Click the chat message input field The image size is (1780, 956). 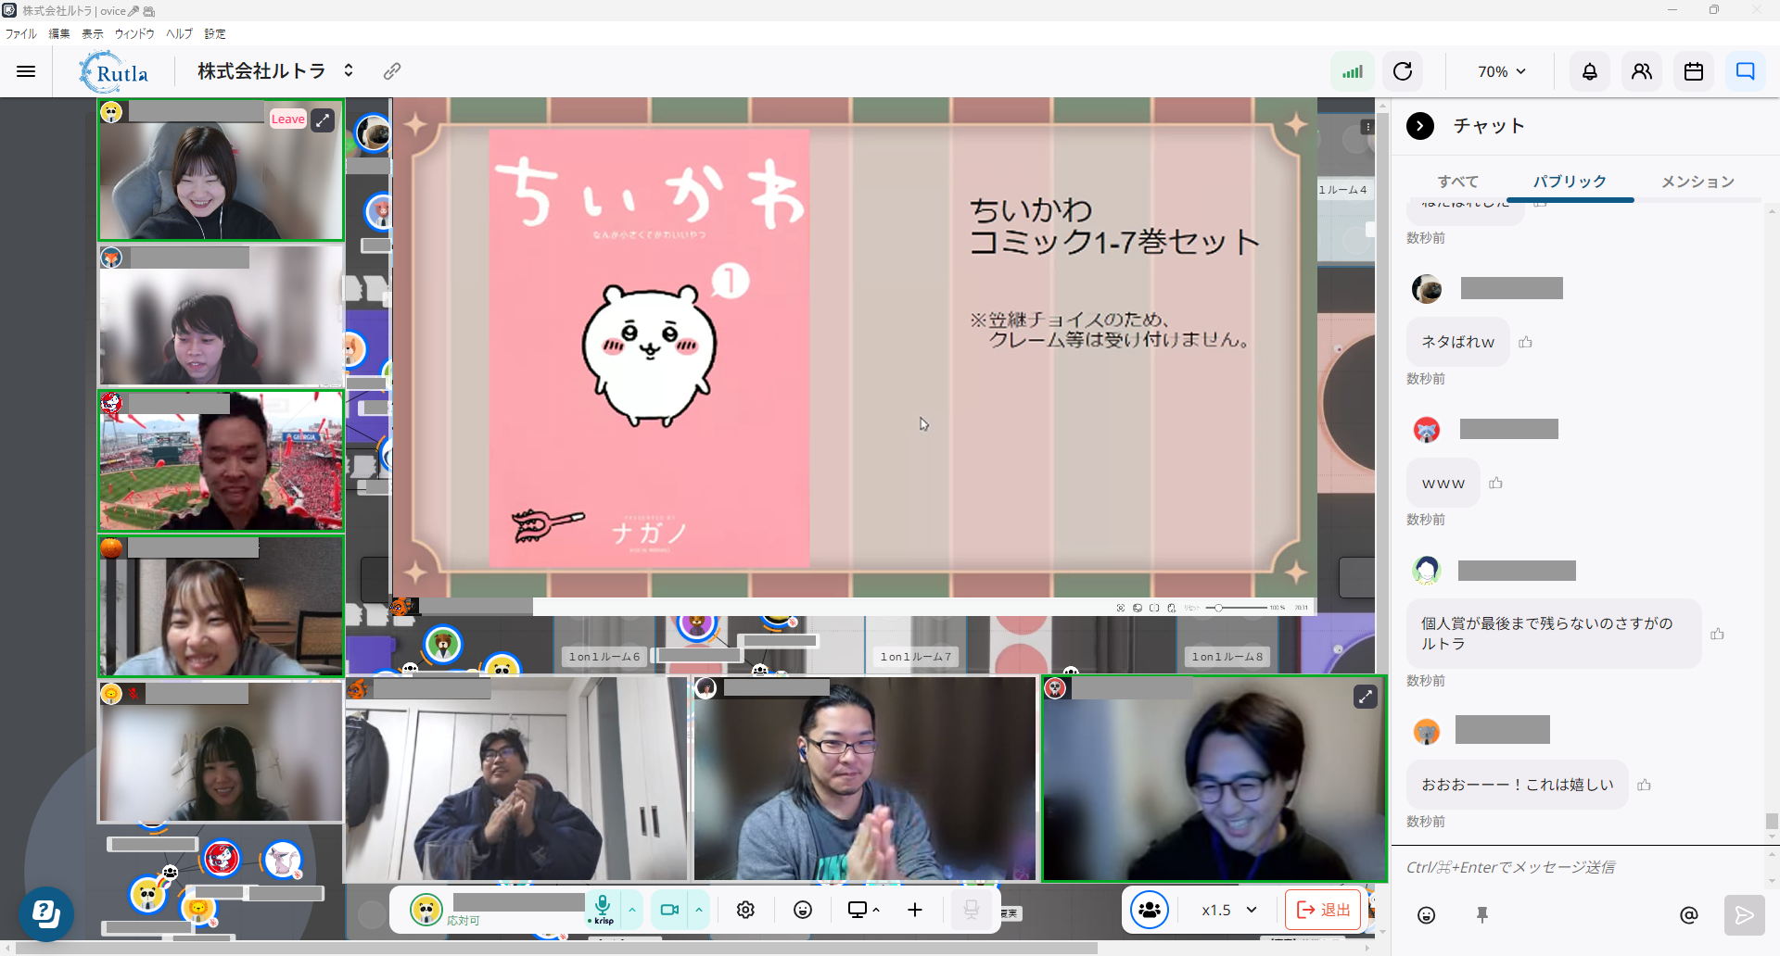1576,867
